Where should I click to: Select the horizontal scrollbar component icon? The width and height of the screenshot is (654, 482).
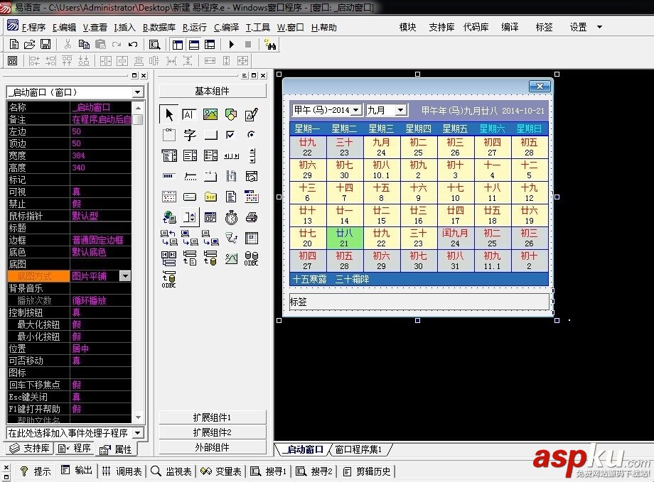coord(231,155)
